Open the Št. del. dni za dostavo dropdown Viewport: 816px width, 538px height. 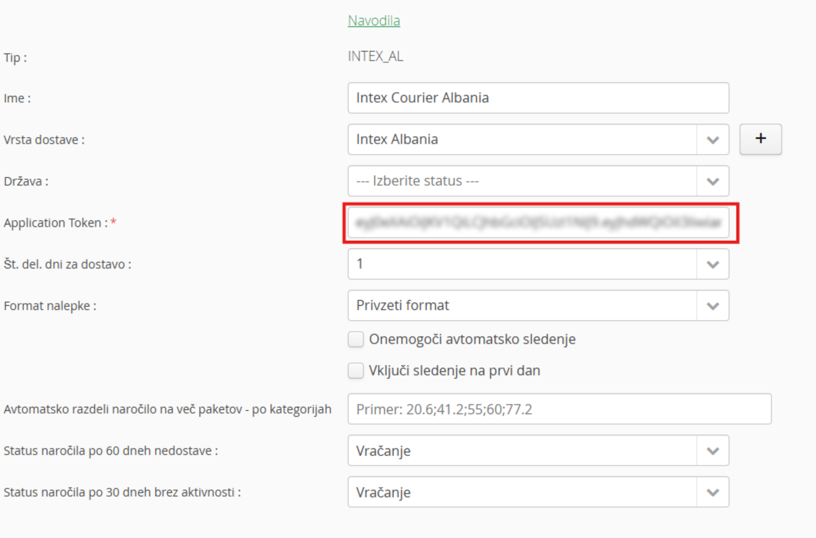pos(538,264)
